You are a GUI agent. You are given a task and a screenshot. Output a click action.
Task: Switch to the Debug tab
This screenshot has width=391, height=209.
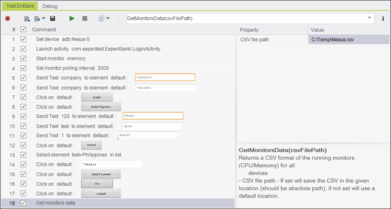(x=50, y=6)
